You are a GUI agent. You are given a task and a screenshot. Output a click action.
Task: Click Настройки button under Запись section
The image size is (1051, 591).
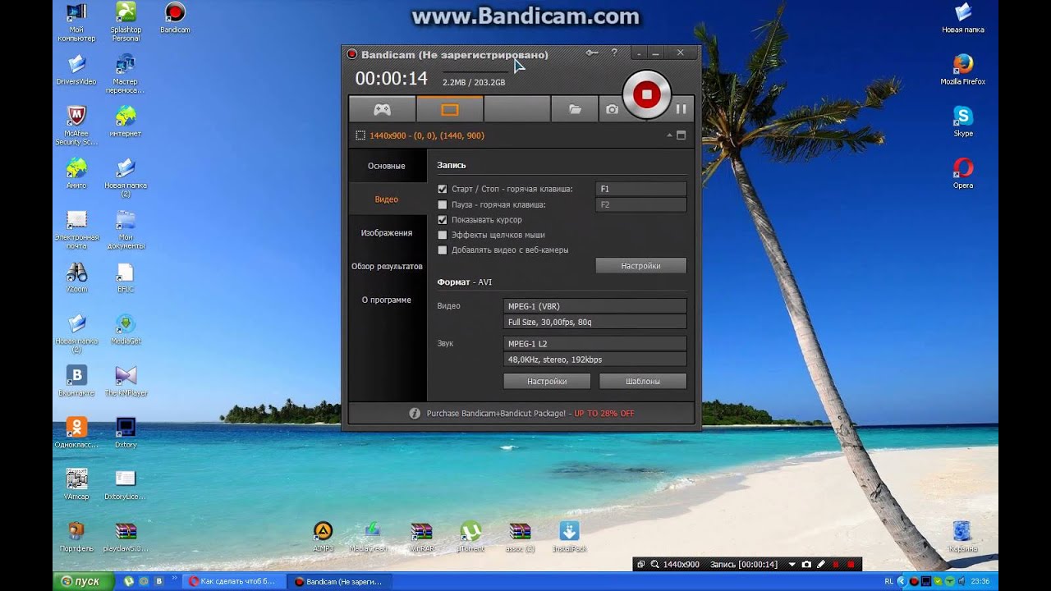click(x=640, y=266)
